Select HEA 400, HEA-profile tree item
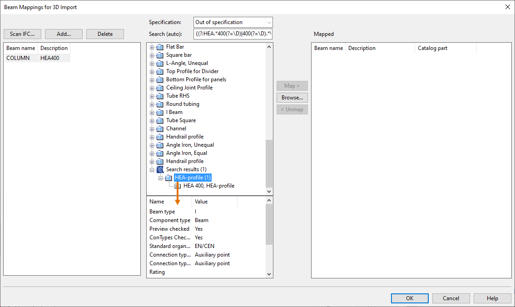 coord(208,186)
